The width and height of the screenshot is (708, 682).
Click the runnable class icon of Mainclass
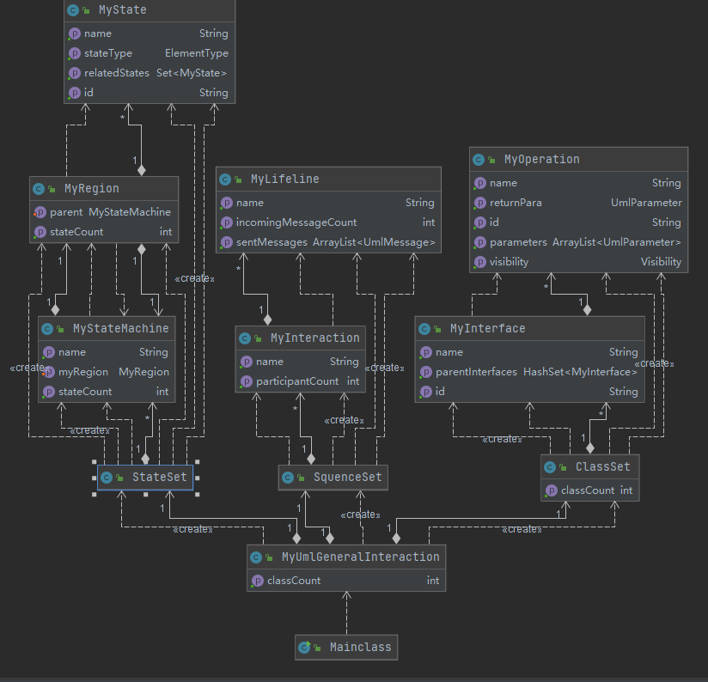pyautogui.click(x=304, y=648)
